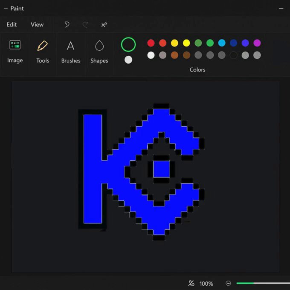
Task: Click the percent icon in the status bar
Action: click(191, 283)
